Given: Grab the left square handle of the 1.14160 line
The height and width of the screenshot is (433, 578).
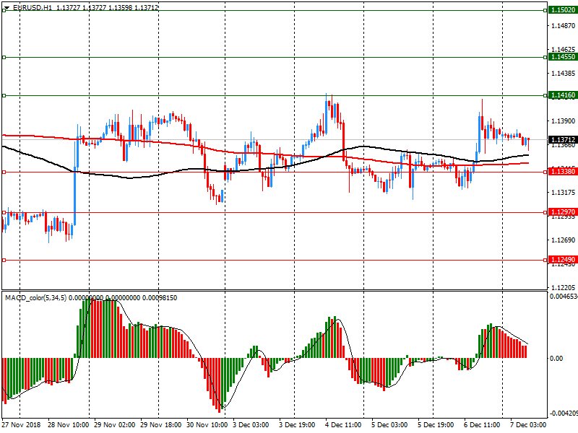Looking at the screenshot, I should coord(4,95).
